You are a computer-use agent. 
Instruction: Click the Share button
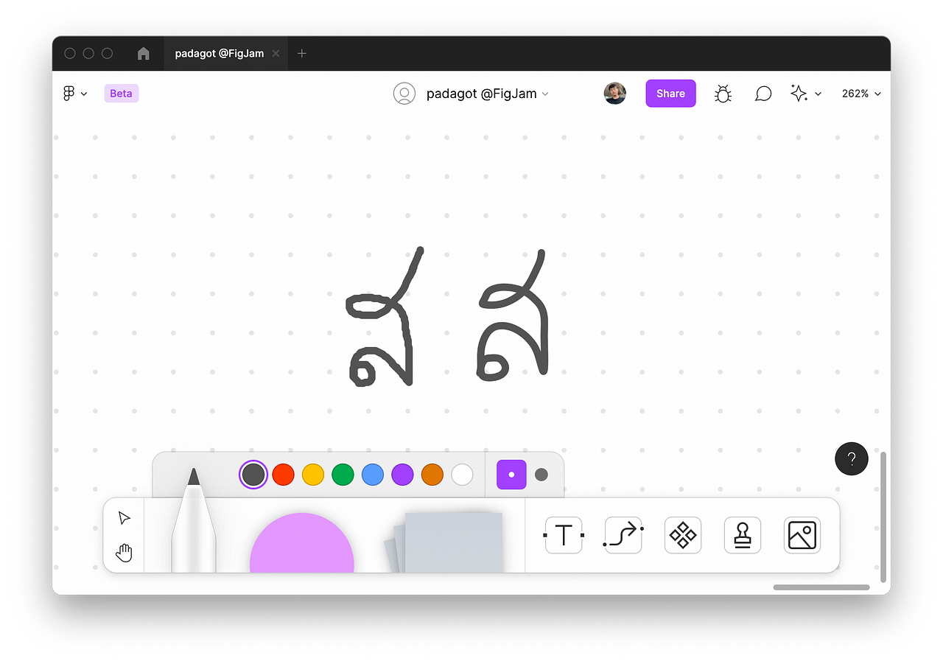point(670,94)
